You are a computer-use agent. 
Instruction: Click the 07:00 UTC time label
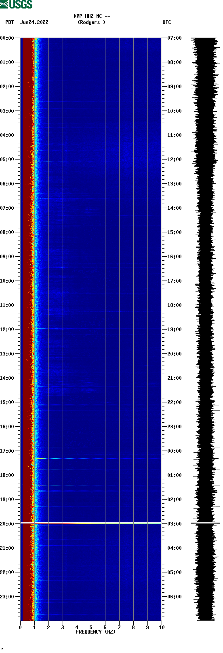click(x=174, y=38)
